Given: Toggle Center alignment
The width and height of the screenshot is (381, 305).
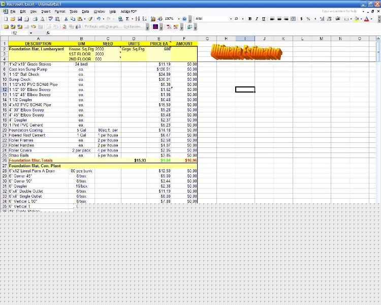Looking at the screenshot, I should coord(279,19).
